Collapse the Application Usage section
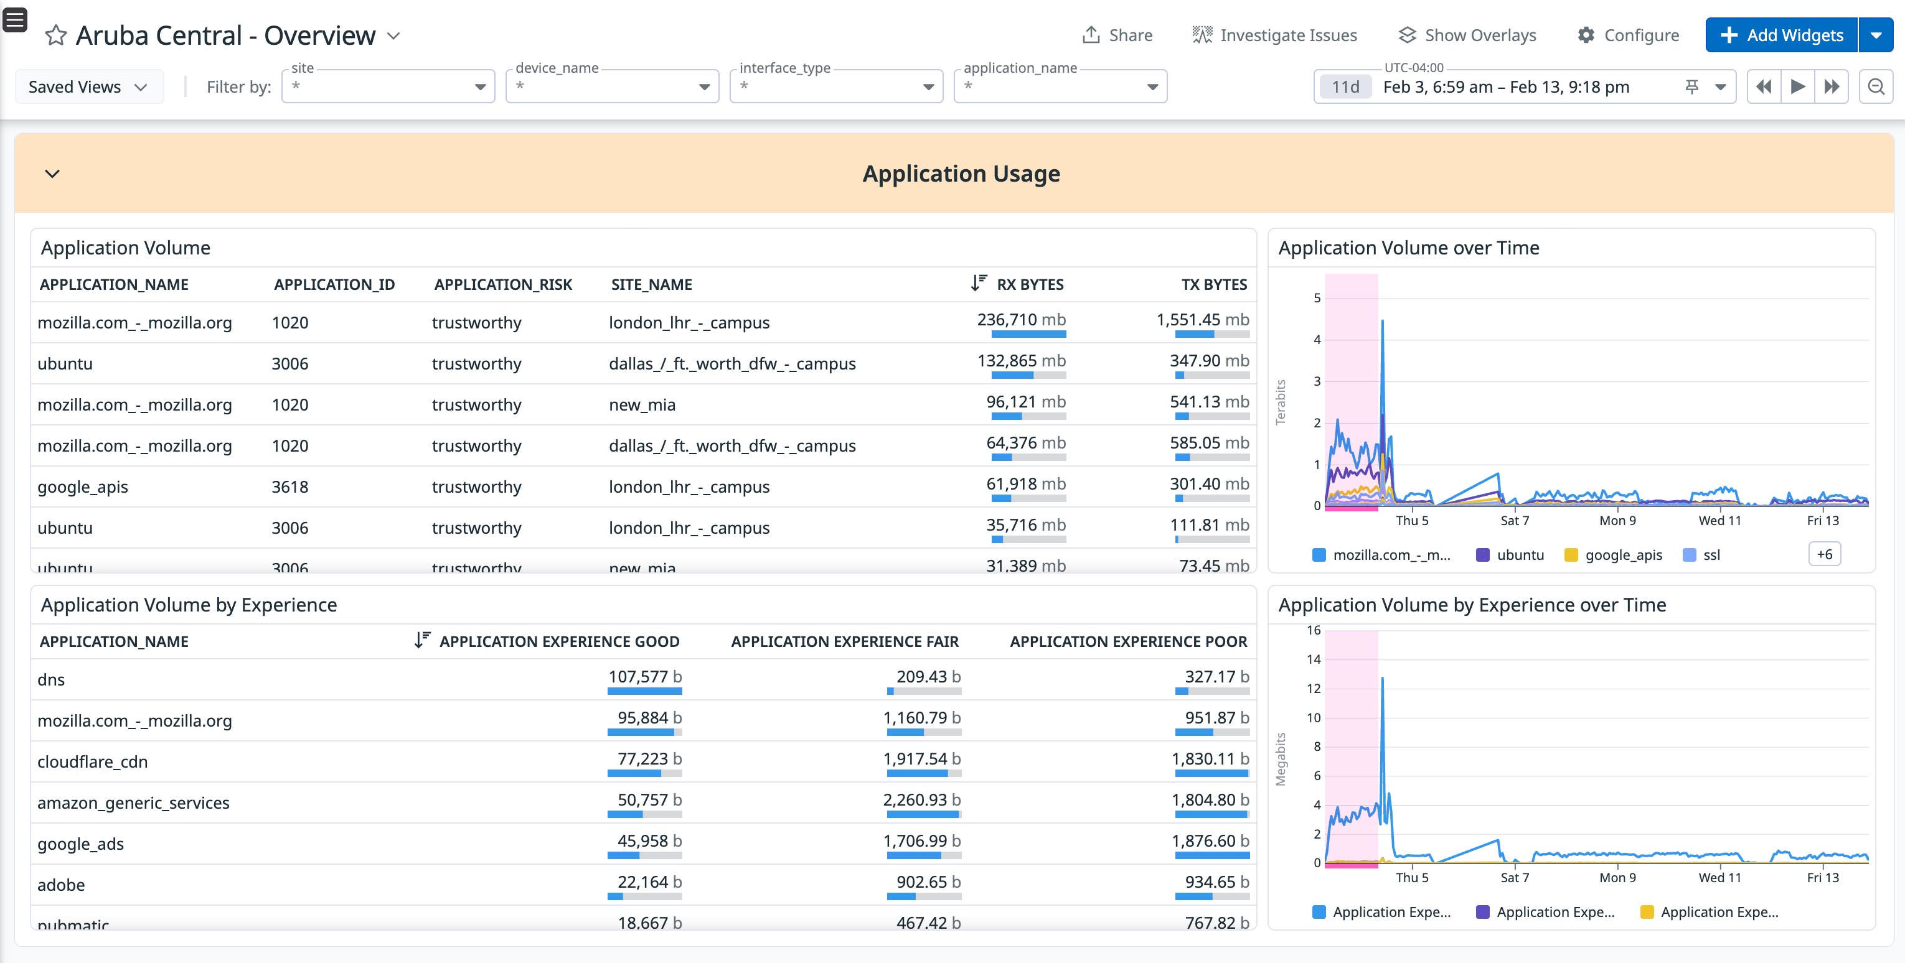 coord(51,174)
